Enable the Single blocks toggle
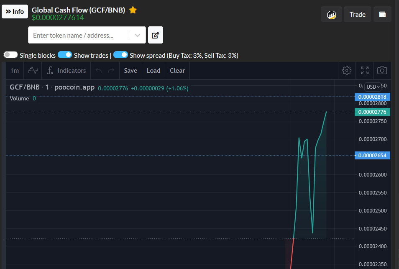This screenshot has width=399, height=269. (10, 55)
